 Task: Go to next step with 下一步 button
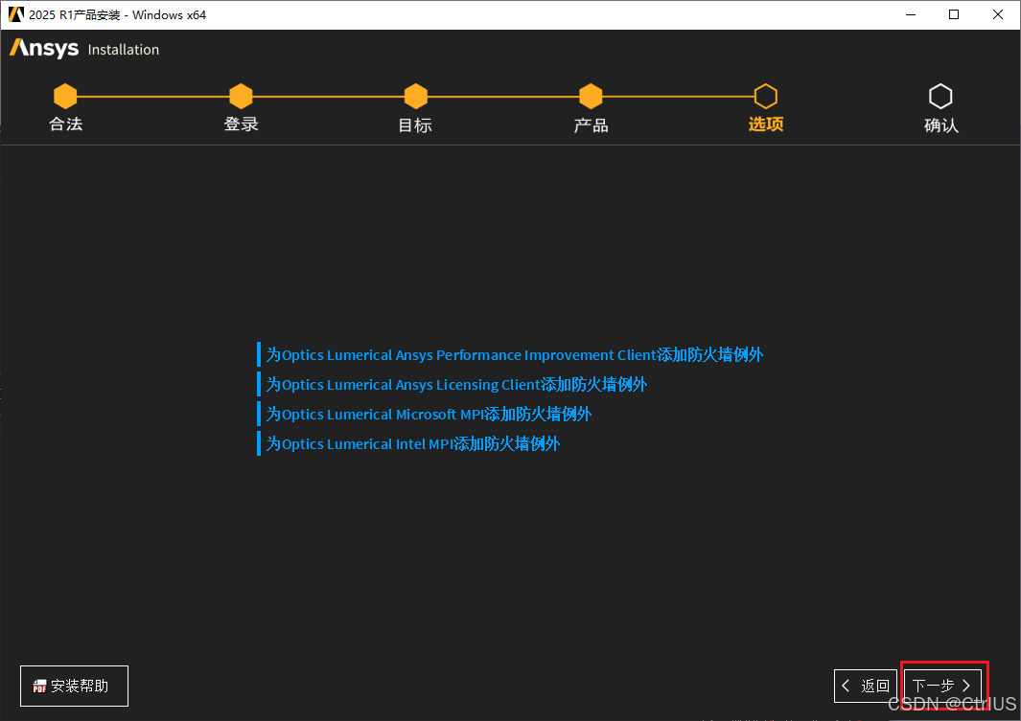(942, 686)
